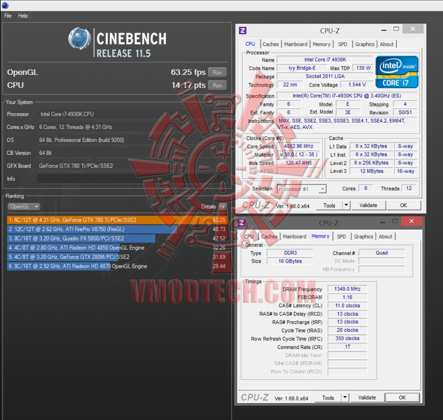Switch to the Mainboard tab in upper CPU-Z
This screenshot has height=420, width=443.
[x=296, y=44]
